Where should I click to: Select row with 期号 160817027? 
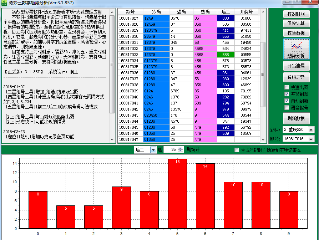tap(189, 18)
